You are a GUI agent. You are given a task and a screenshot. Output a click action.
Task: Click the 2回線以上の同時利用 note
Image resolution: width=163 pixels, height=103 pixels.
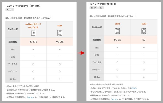31,90
